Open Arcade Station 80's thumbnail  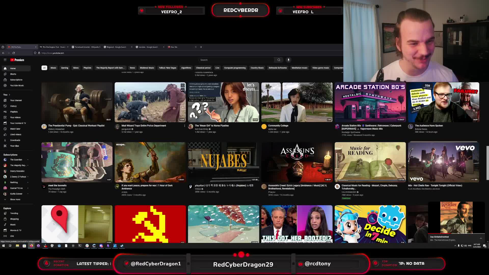click(x=370, y=102)
